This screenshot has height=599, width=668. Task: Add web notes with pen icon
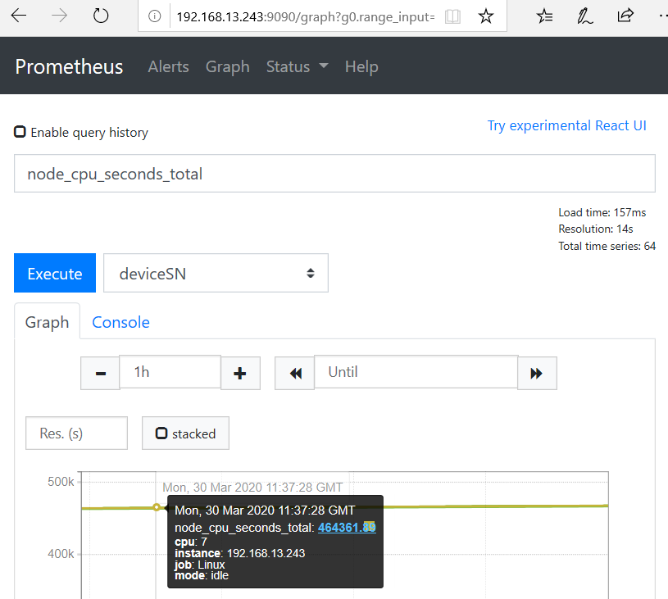(585, 16)
